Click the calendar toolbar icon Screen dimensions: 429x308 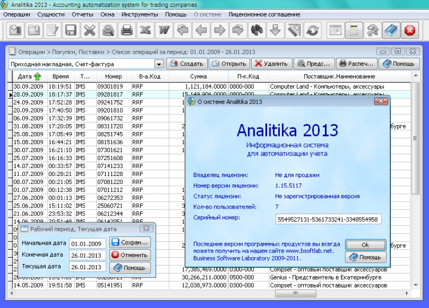point(335,30)
